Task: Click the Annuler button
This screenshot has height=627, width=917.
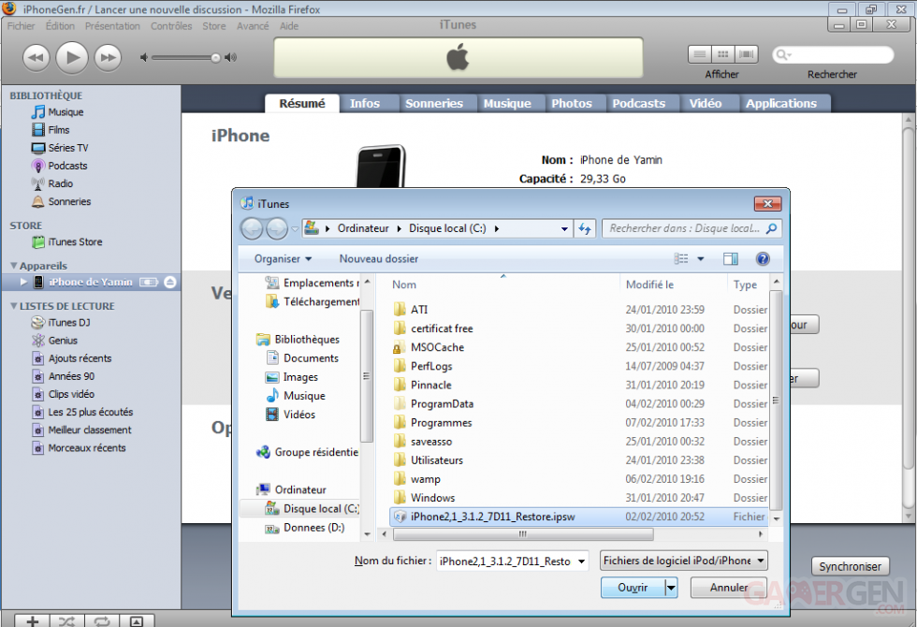Action: (728, 588)
